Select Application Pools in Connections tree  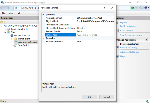coord(19,29)
